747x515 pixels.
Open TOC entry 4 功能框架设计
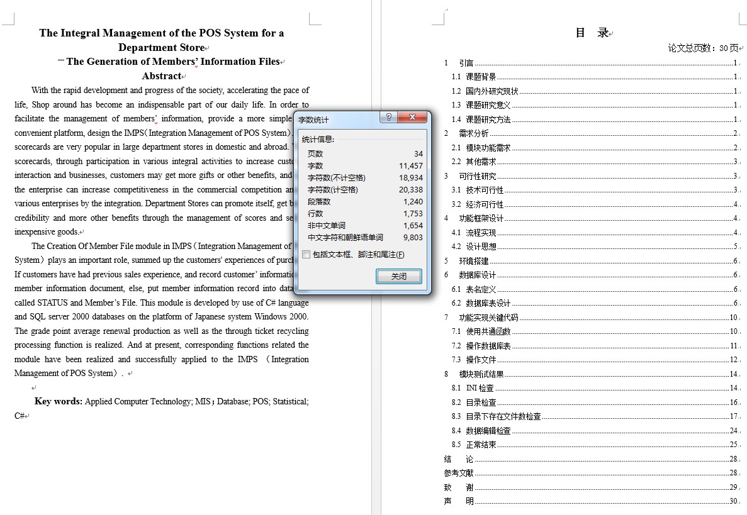pos(591,218)
